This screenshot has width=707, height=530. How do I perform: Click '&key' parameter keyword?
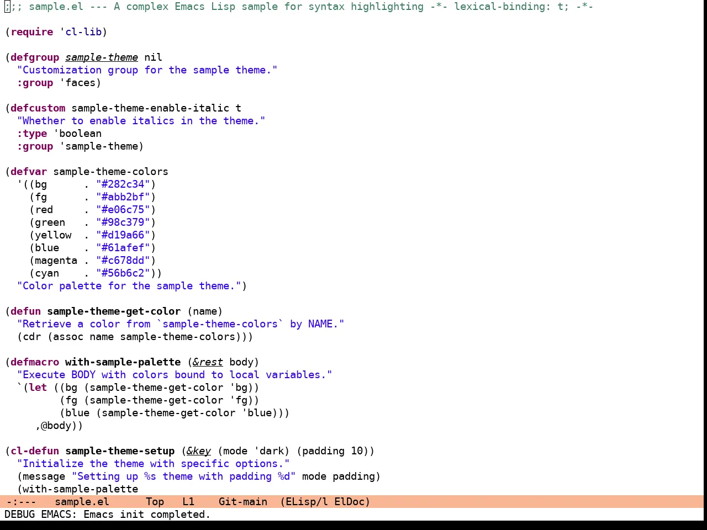(199, 451)
